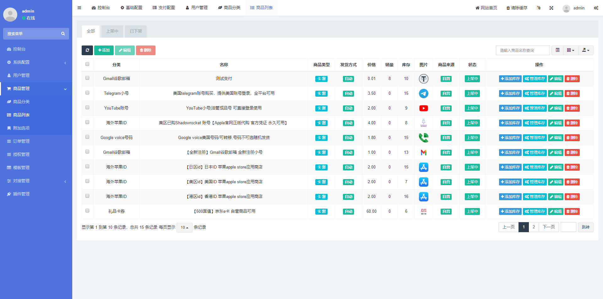Open JD card image for 京东e卡 row
The image size is (603, 299).
[x=423, y=211]
